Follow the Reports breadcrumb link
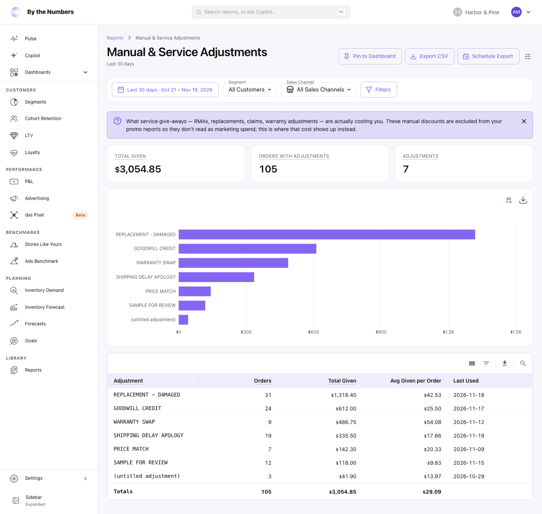This screenshot has height=514, width=542. [x=115, y=38]
